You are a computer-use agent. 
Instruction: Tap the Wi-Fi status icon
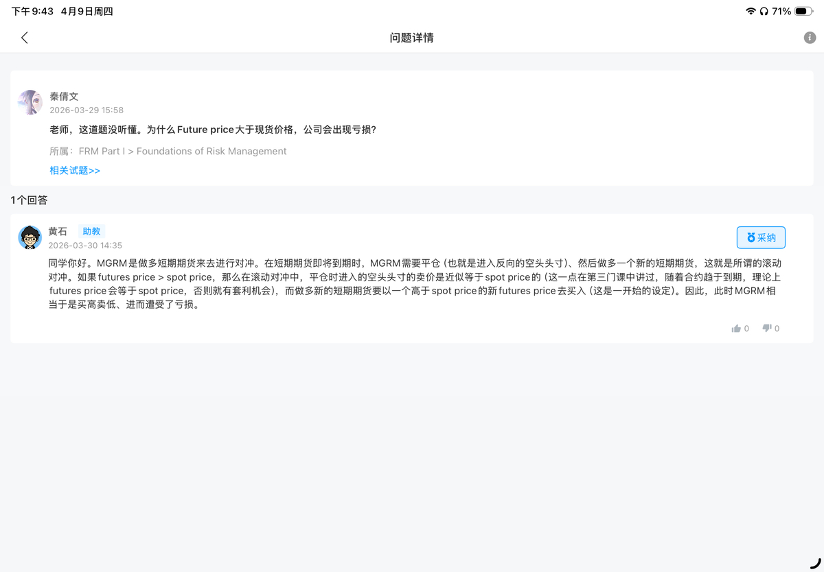(751, 11)
